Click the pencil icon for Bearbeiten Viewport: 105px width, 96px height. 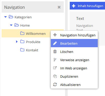pos(55,43)
